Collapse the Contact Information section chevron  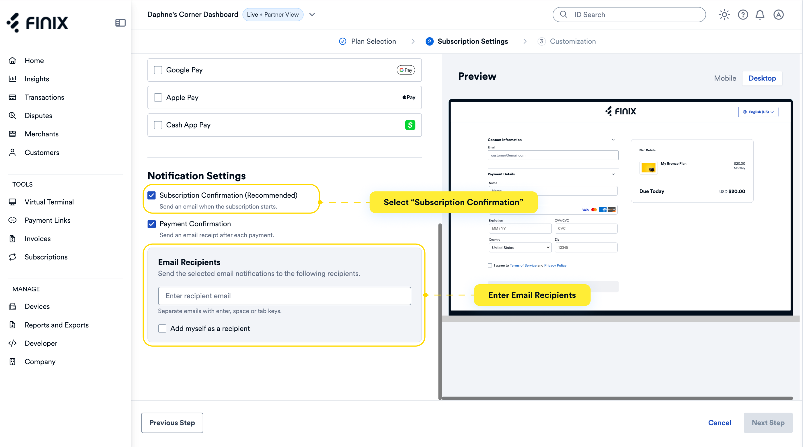(613, 140)
